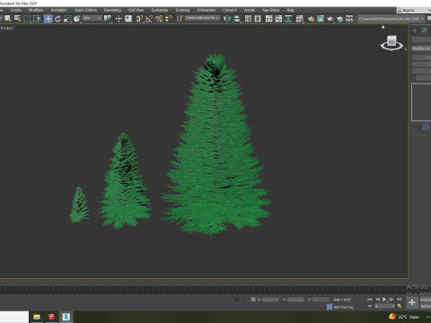Click the Mirror tool
Screen dimensions: 431x323
point(227,19)
